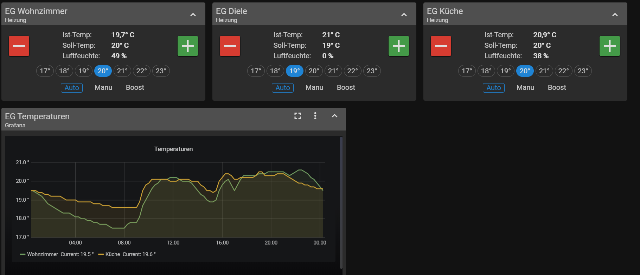Image resolution: width=640 pixels, height=275 pixels.
Task: Click the plus button in EG Küche
Action: click(x=610, y=46)
